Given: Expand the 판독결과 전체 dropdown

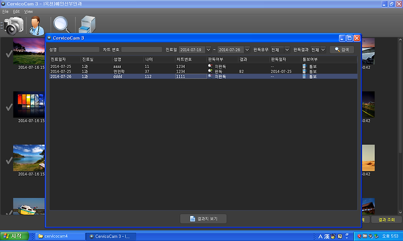Looking at the screenshot, I should (323, 50).
